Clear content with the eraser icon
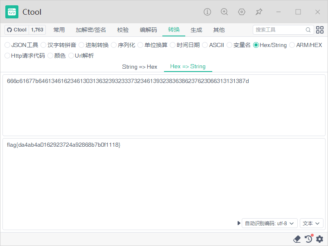 297,239
